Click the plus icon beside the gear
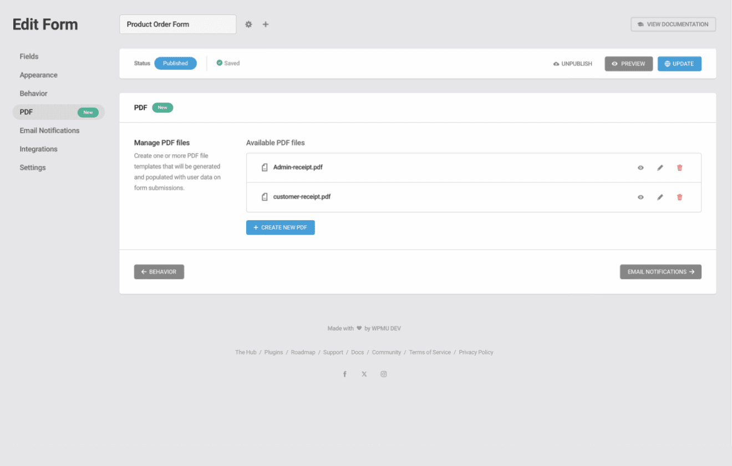This screenshot has height=466, width=732. [266, 24]
